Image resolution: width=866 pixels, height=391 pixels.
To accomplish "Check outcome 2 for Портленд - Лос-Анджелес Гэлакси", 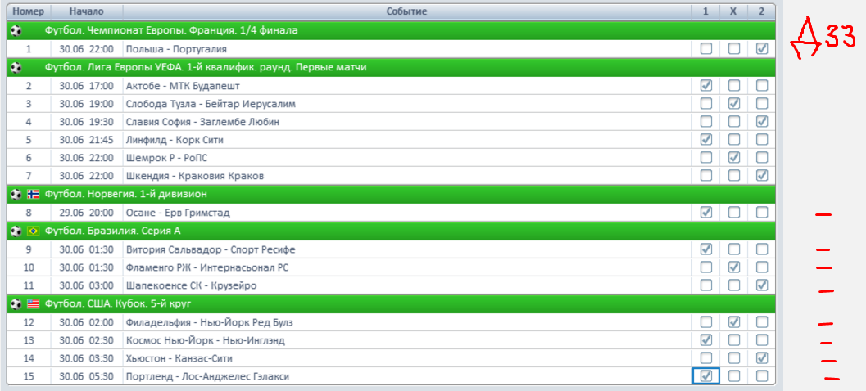I will (x=762, y=376).
